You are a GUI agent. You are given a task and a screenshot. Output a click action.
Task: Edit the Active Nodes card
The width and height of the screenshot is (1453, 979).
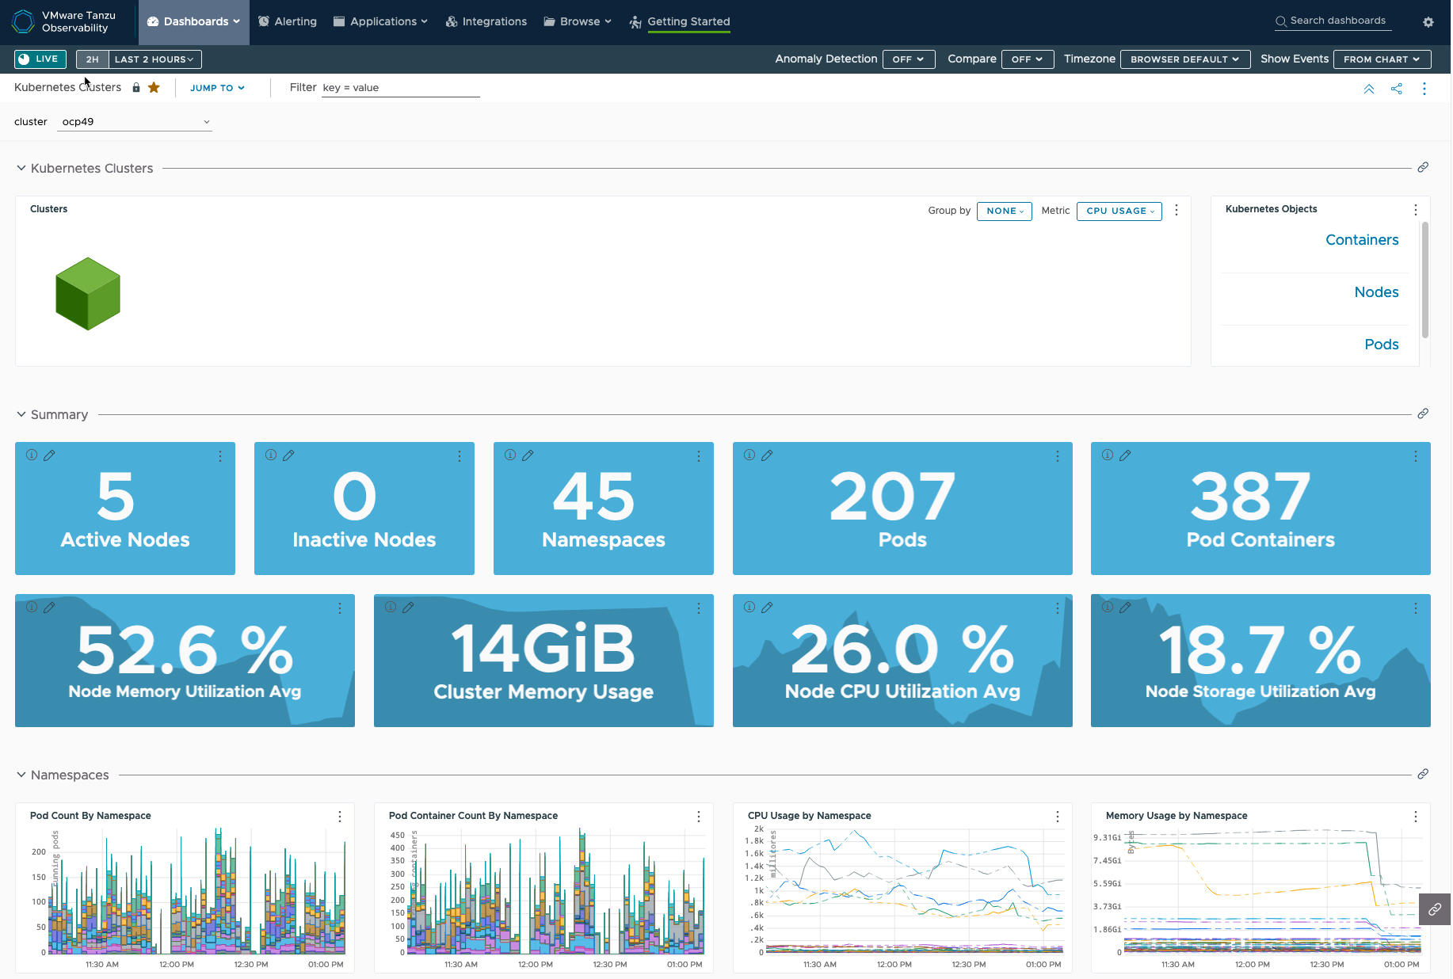49,455
